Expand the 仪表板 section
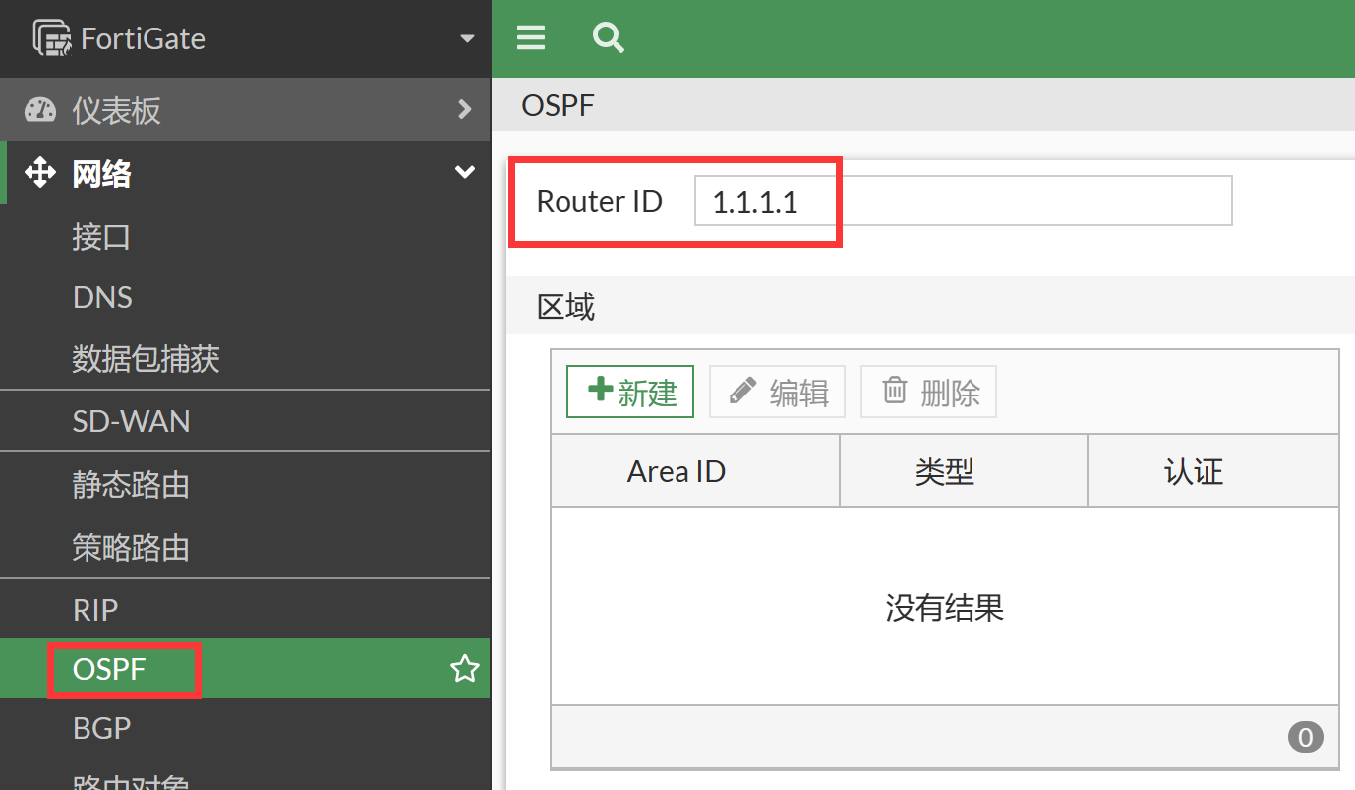The image size is (1355, 790). (464, 109)
